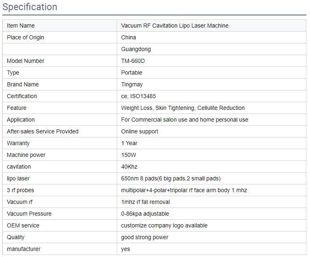
Task: Click the Online support value
Action: pyautogui.click(x=139, y=131)
